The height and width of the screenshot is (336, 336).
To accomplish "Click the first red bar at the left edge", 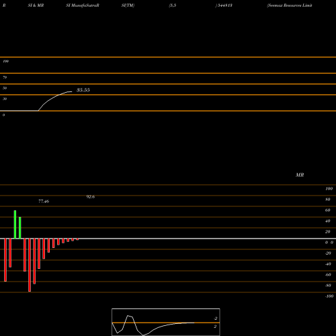I will 5,260.
